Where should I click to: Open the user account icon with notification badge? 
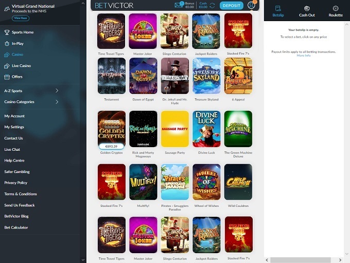251,6
